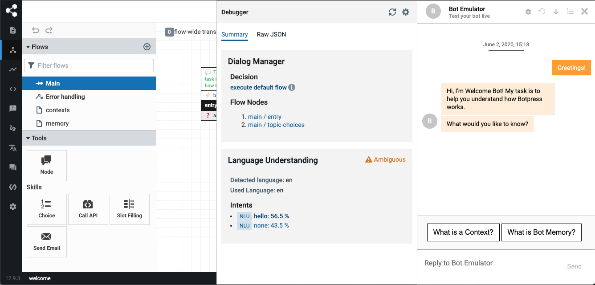
Task: Toggle the debugger bug icon in emulator
Action: point(528,12)
